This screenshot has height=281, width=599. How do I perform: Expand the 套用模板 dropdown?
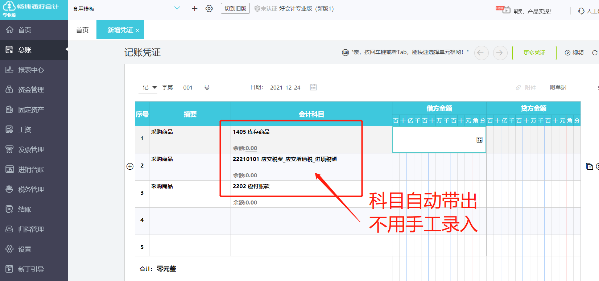point(177,8)
